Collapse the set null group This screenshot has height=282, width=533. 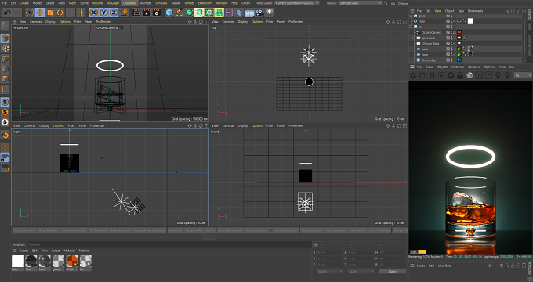[411, 27]
